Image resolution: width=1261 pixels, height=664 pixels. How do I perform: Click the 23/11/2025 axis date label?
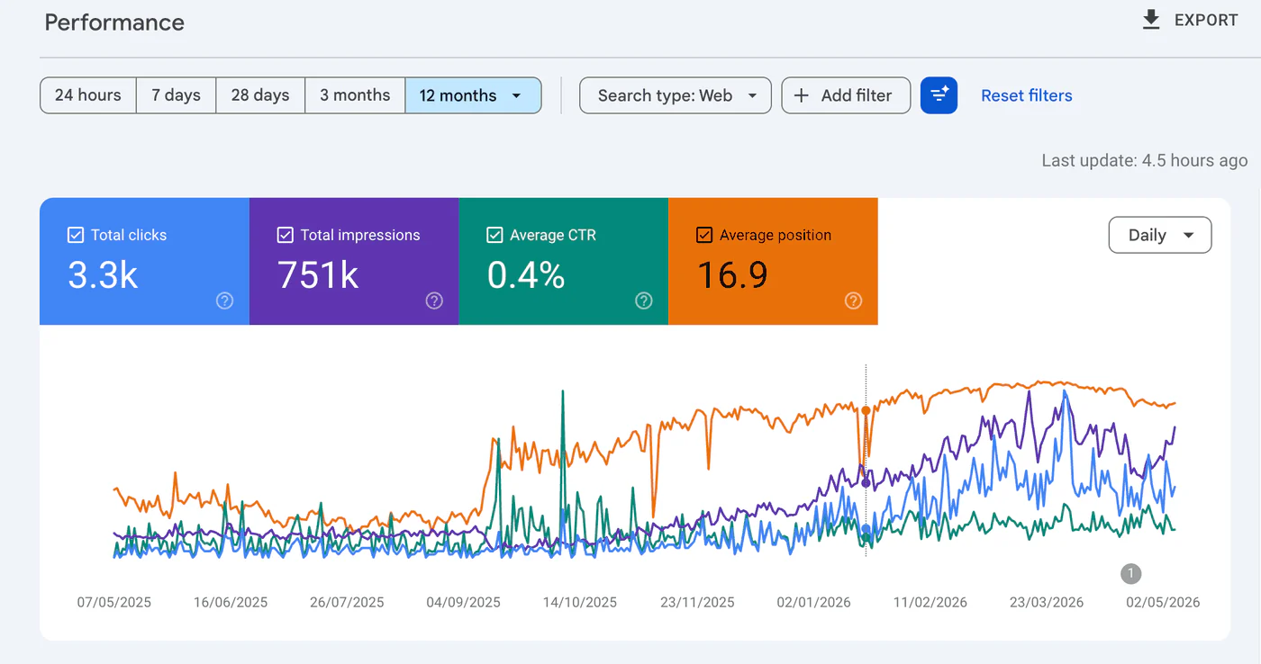[x=697, y=602]
